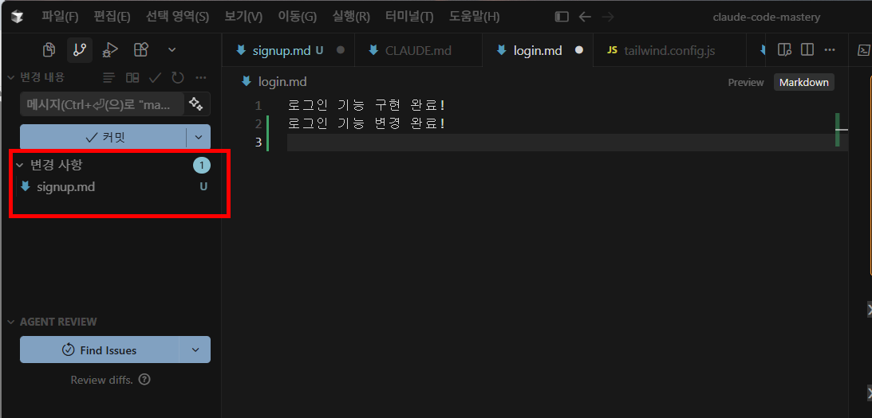Image resolution: width=872 pixels, height=418 pixels.
Task: Click the open changes side-by-side icon
Action: tap(132, 77)
